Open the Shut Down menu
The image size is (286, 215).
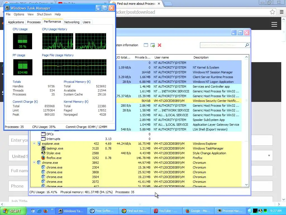click(x=44, y=14)
